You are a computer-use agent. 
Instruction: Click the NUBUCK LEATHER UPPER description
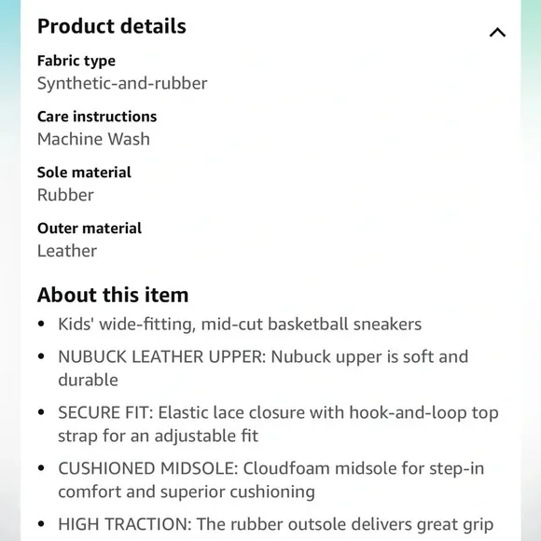pyautogui.click(x=263, y=368)
